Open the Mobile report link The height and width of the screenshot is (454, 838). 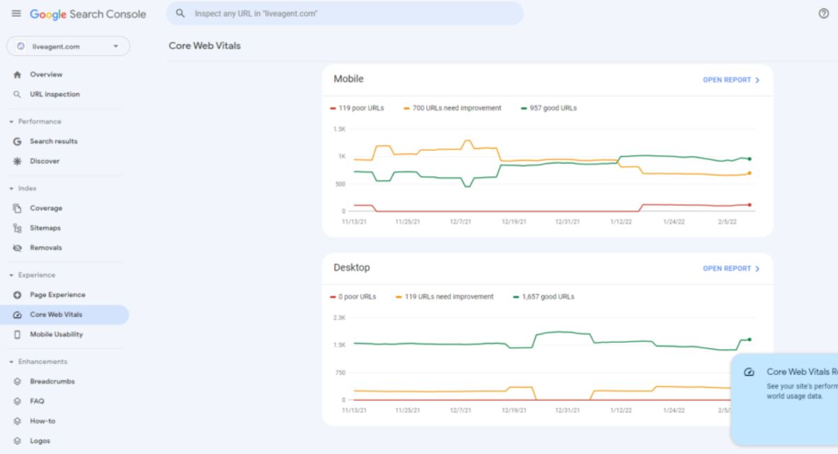pos(731,80)
